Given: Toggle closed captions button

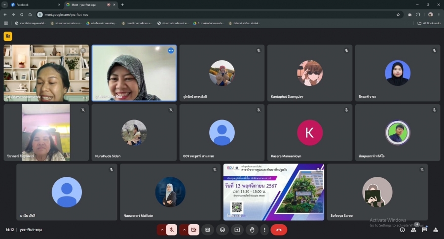Looking at the screenshot, I should pos(208,230).
